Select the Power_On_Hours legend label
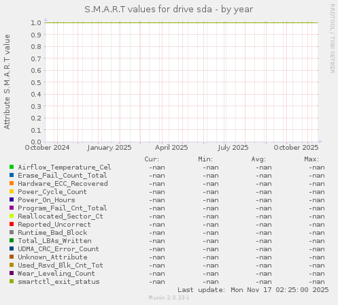 (x=46, y=200)
